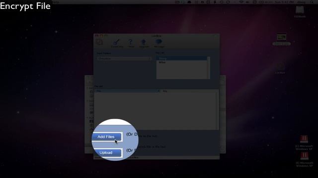318x178 pixels.
Task: Click the key icon in the toolbar
Action: coord(117,42)
